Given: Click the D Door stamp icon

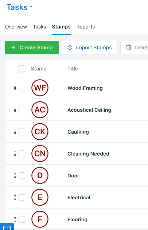Looking at the screenshot, I should [x=40, y=176].
